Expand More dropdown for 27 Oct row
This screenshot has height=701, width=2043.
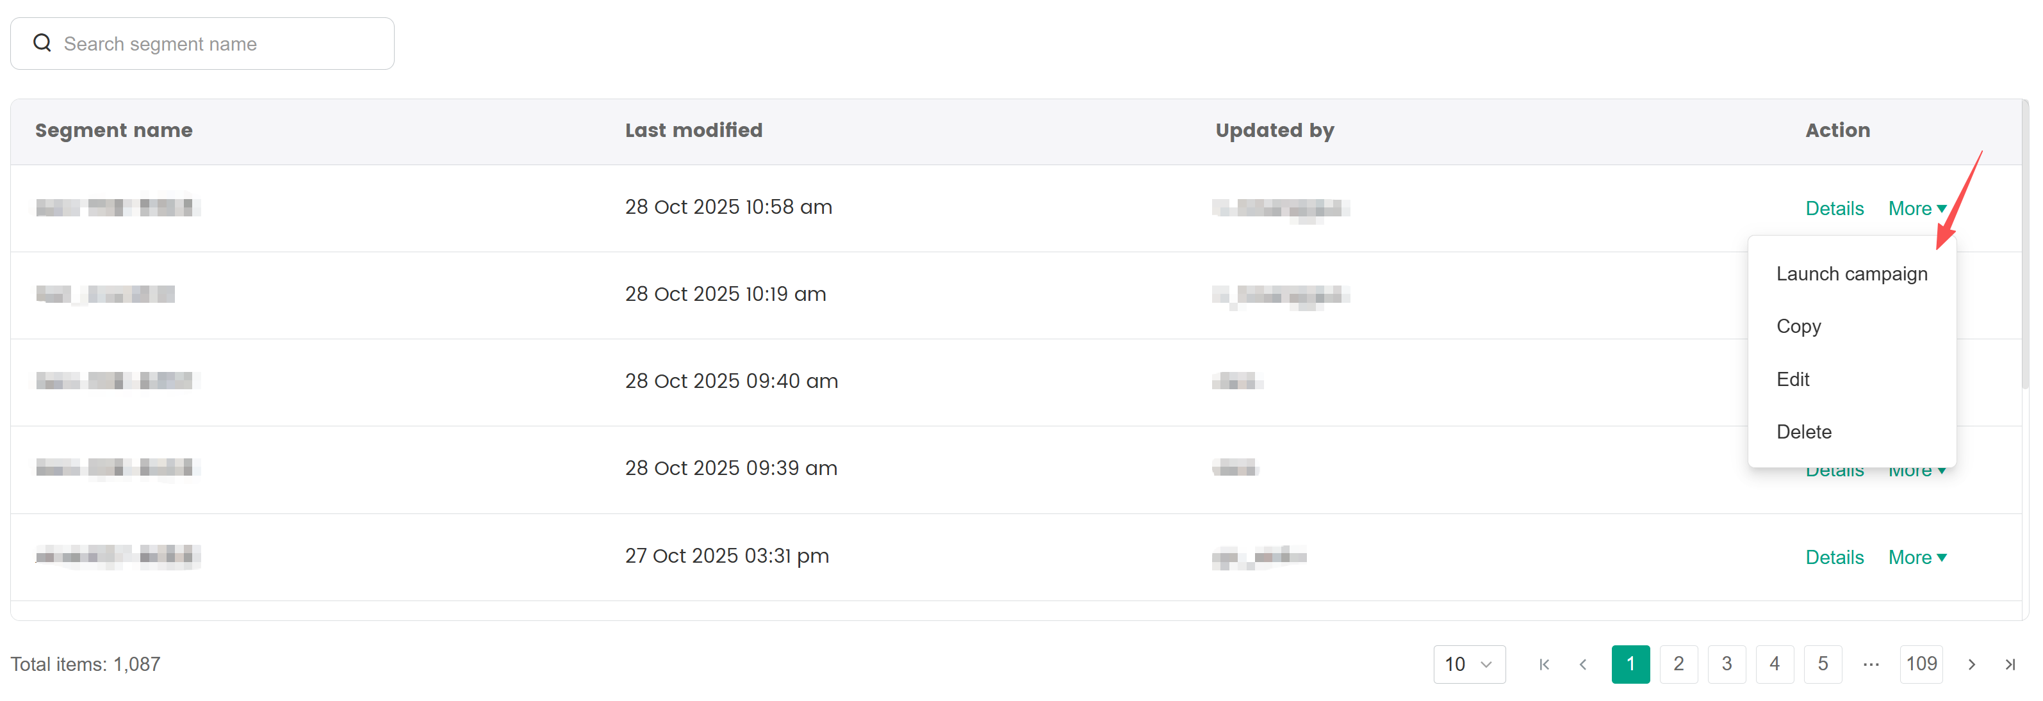pos(1917,557)
